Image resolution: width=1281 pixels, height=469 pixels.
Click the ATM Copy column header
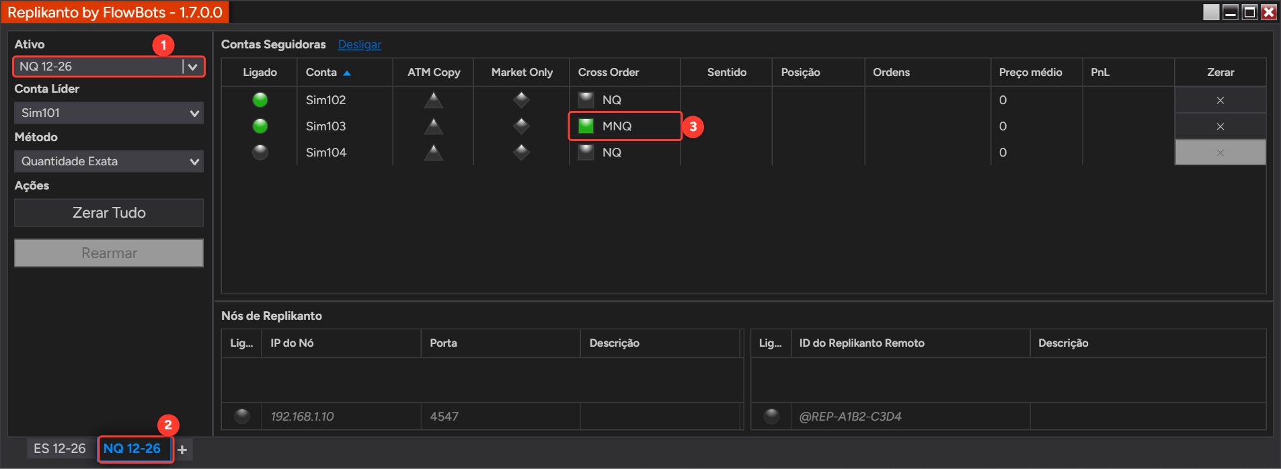point(434,73)
